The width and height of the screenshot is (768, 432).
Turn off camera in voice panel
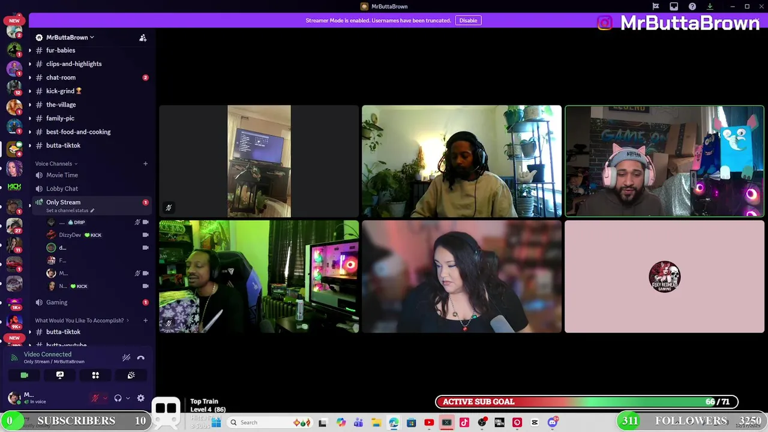24,375
